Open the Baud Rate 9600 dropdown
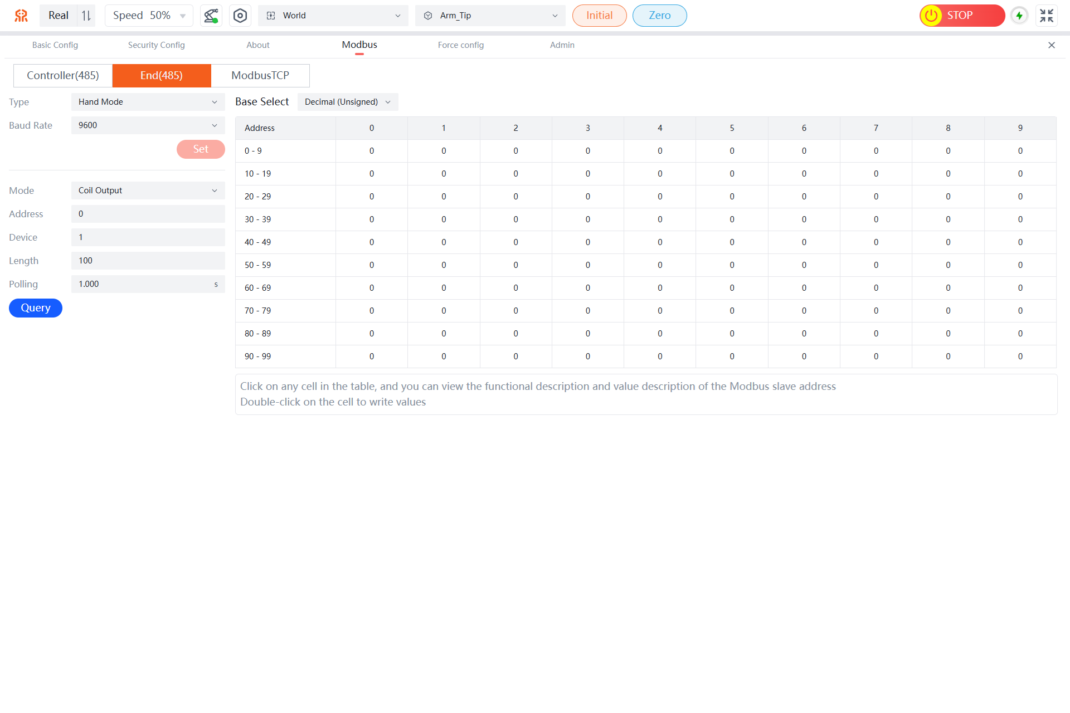The image size is (1070, 713). pyautogui.click(x=148, y=125)
